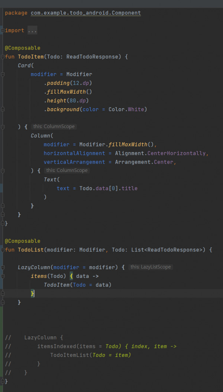
Task: Click the folded import ellipsis placeholder
Action: point(32,31)
